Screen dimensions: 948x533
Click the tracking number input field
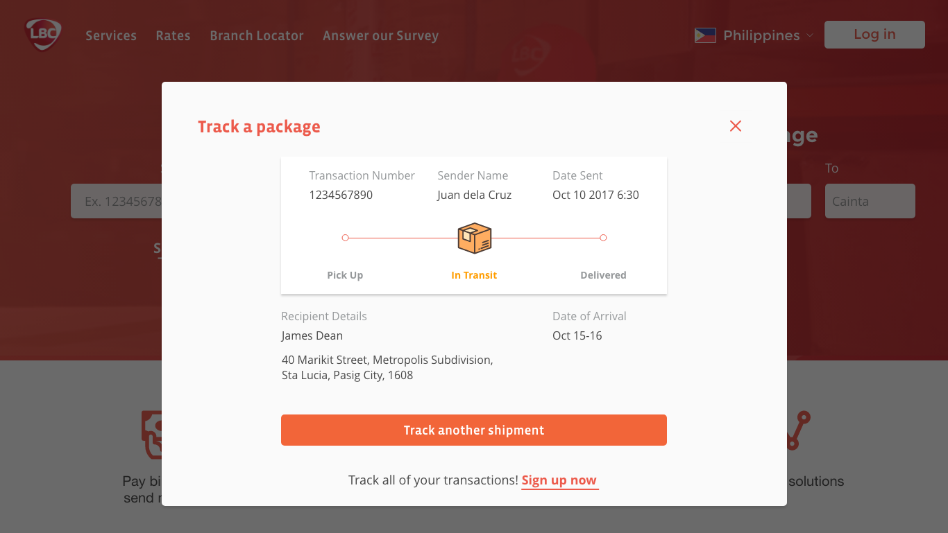coord(117,201)
